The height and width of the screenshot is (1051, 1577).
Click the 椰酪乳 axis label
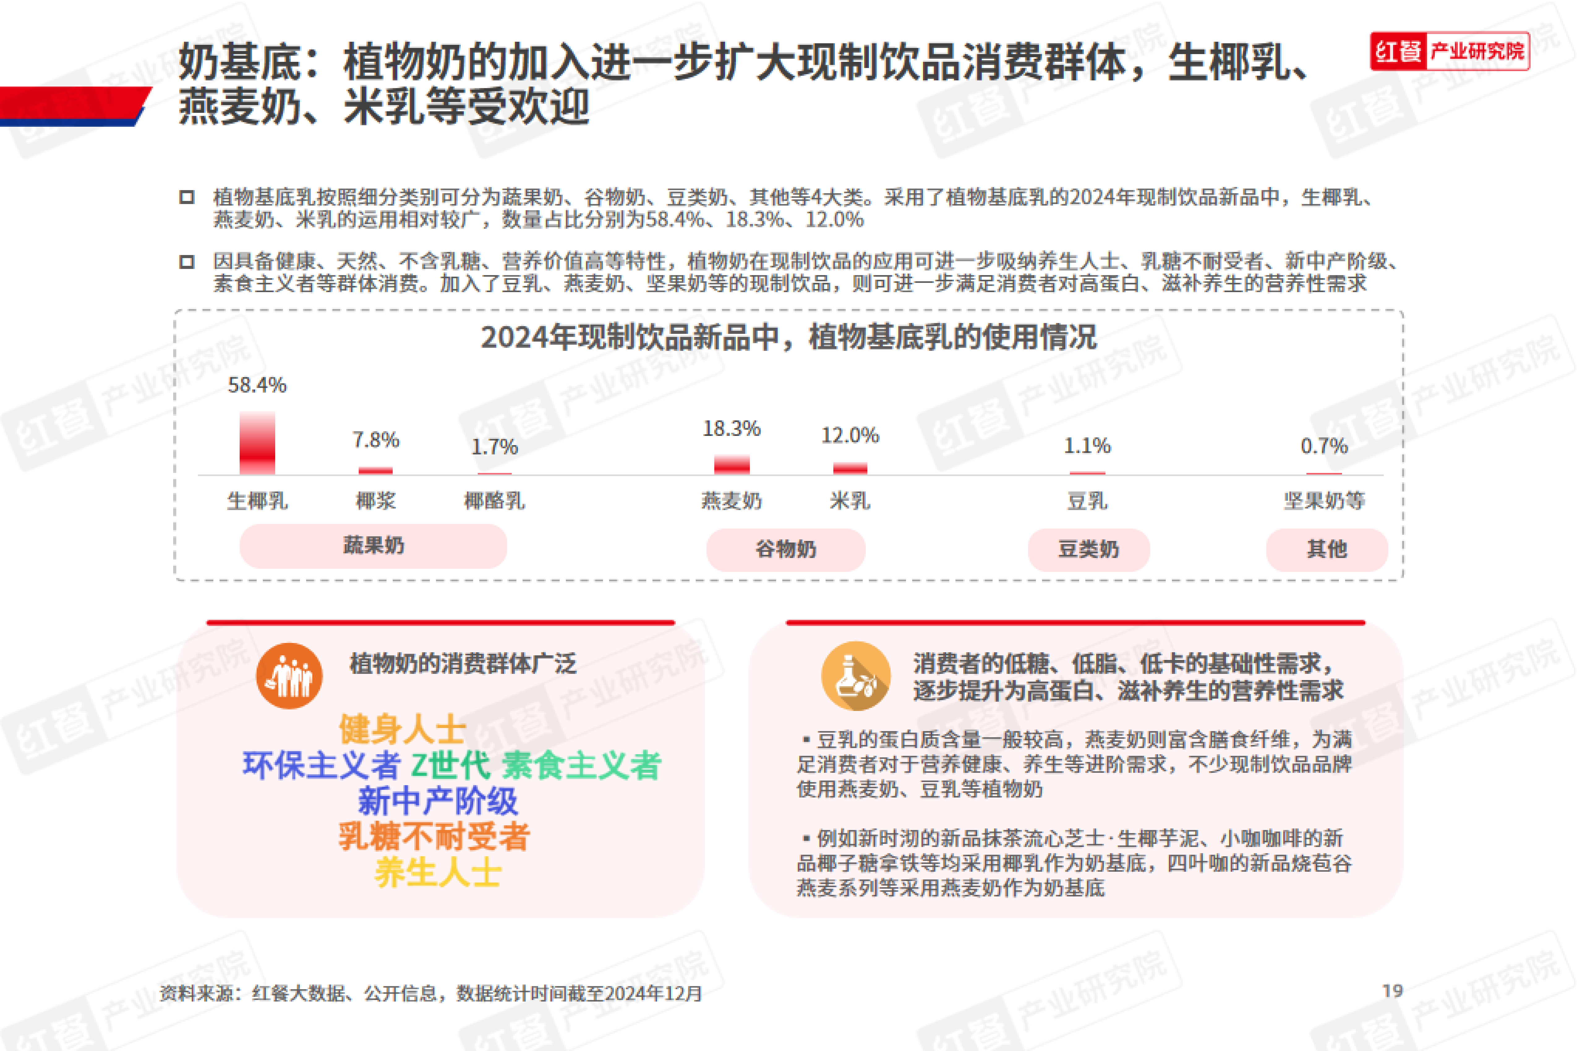click(495, 501)
